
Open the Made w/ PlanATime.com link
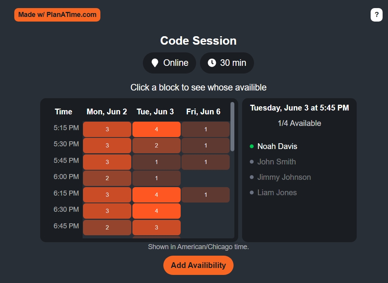[57, 15]
